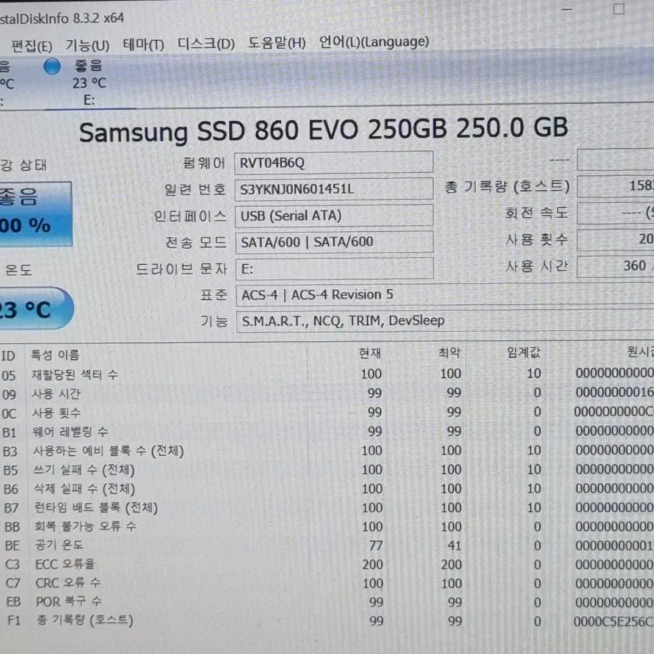Select the EB POR 복구 수 row
The image size is (654, 654).
pyautogui.click(x=327, y=602)
